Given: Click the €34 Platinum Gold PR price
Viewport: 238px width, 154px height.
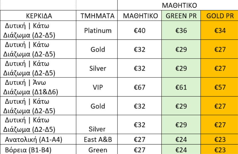Looking at the screenshot, I should click(x=219, y=30).
